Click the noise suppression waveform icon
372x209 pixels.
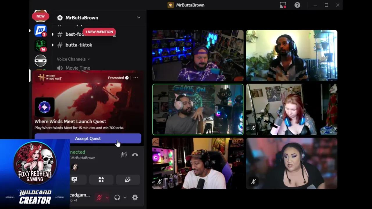pos(124,155)
